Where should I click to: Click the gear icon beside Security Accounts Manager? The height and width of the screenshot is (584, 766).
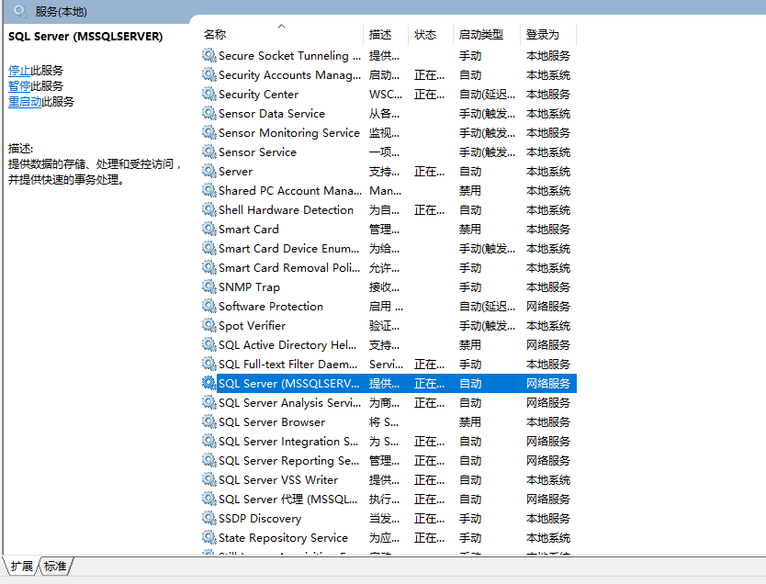(209, 74)
